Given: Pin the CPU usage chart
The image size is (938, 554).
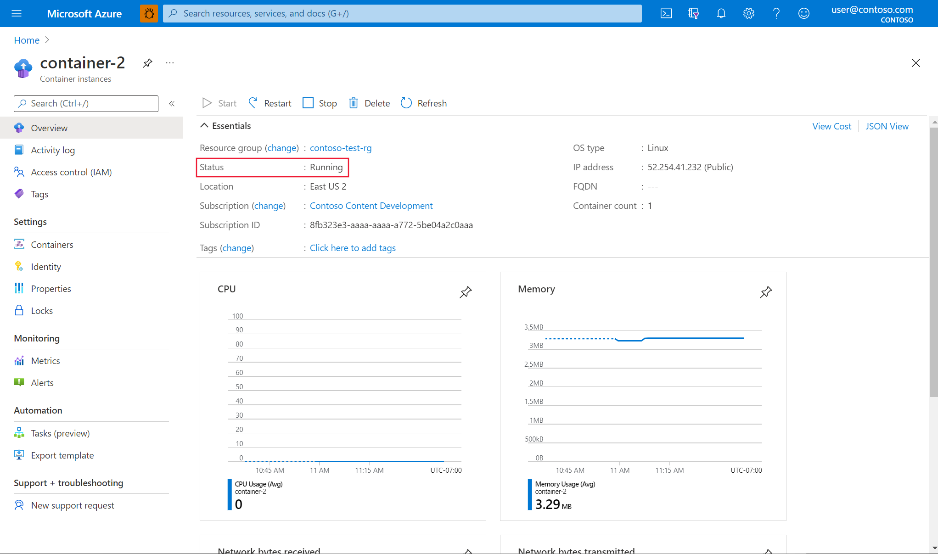Looking at the screenshot, I should 466,292.
